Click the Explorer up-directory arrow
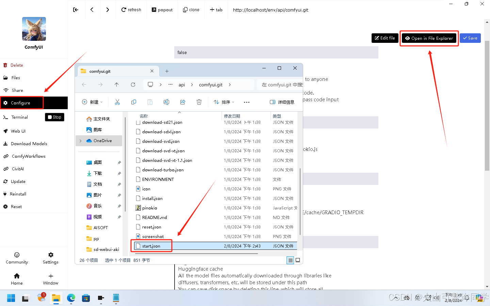This screenshot has width=490, height=306. [116, 85]
